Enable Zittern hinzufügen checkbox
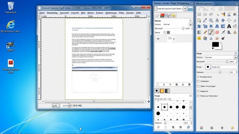The height and width of the screenshot is (134, 239). (198, 86)
